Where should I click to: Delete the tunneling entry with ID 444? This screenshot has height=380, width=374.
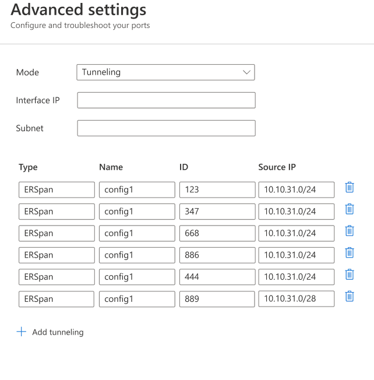pyautogui.click(x=350, y=275)
